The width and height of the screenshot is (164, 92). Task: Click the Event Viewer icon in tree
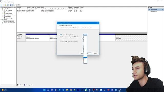point(4,12)
